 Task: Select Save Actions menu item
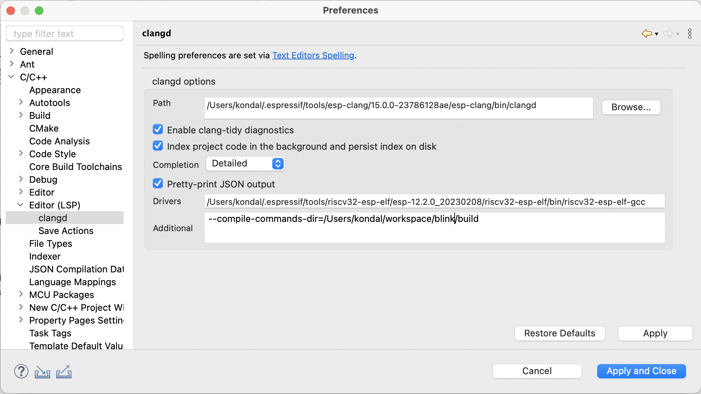click(x=66, y=231)
